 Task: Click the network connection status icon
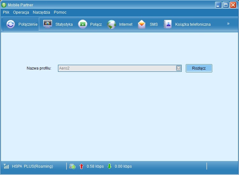pyautogui.click(x=72, y=166)
